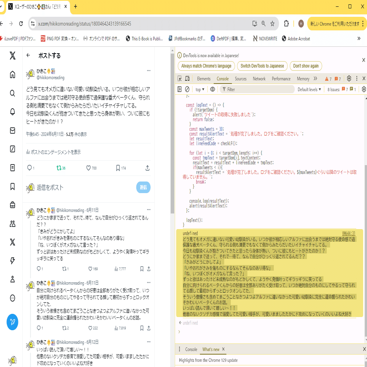Repost the tweet using the retweet icon
This screenshot has width=367, height=367.
pos(59,168)
